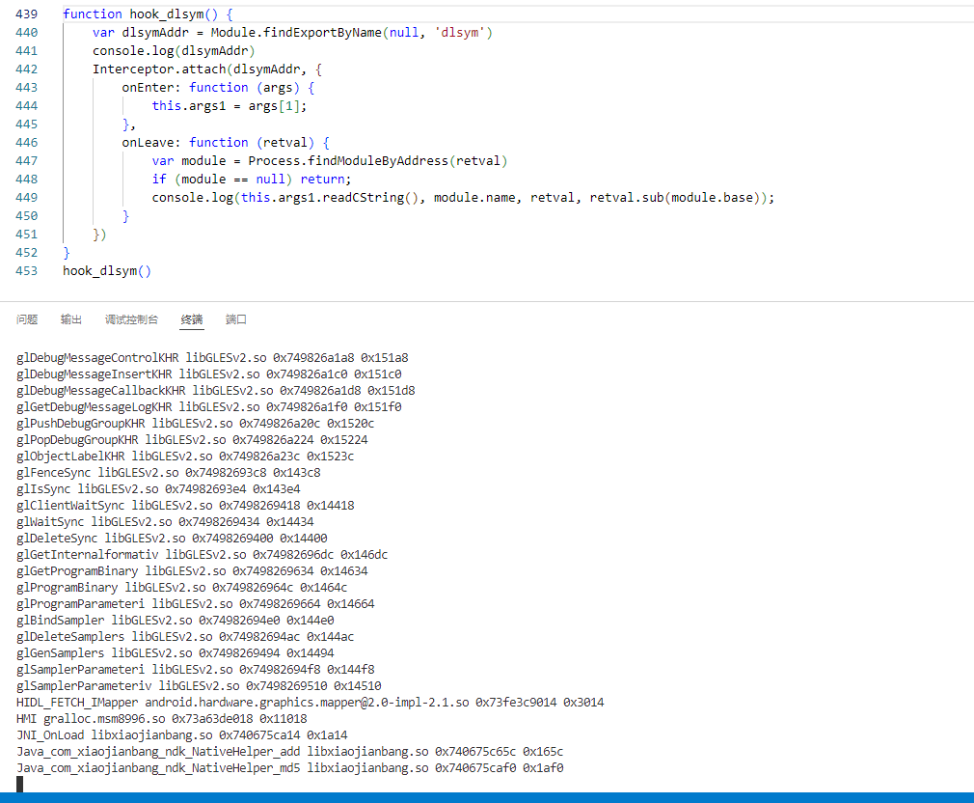Select the 终端 (Terminal) tab
Screen dimensions: 974x803
192,319
